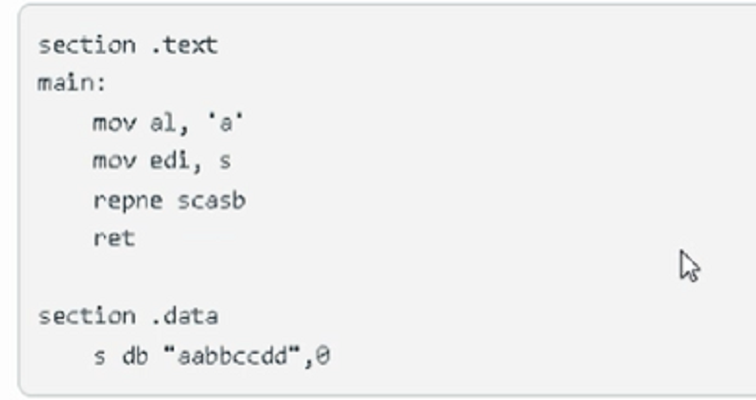Click the word 'section' before .data
756x400 pixels.
pos(87,316)
